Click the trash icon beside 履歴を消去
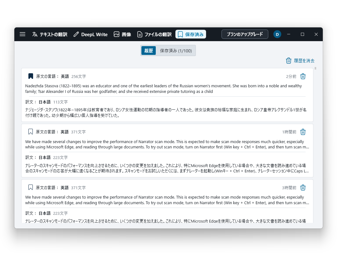The width and height of the screenshot is (339, 255). 288,60
